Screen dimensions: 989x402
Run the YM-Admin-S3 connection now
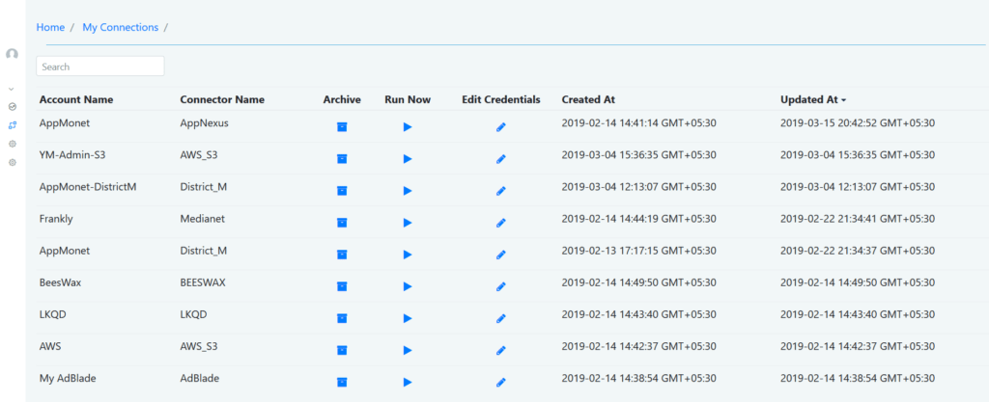(408, 159)
